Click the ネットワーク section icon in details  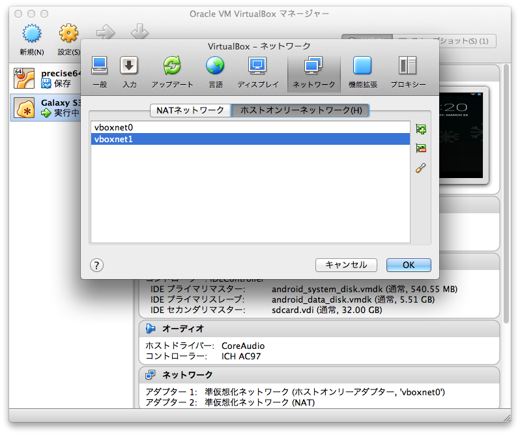[x=151, y=375]
